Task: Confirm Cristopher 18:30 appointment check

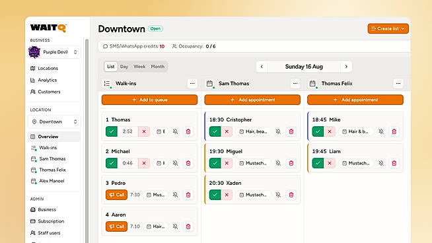Action: (215, 131)
